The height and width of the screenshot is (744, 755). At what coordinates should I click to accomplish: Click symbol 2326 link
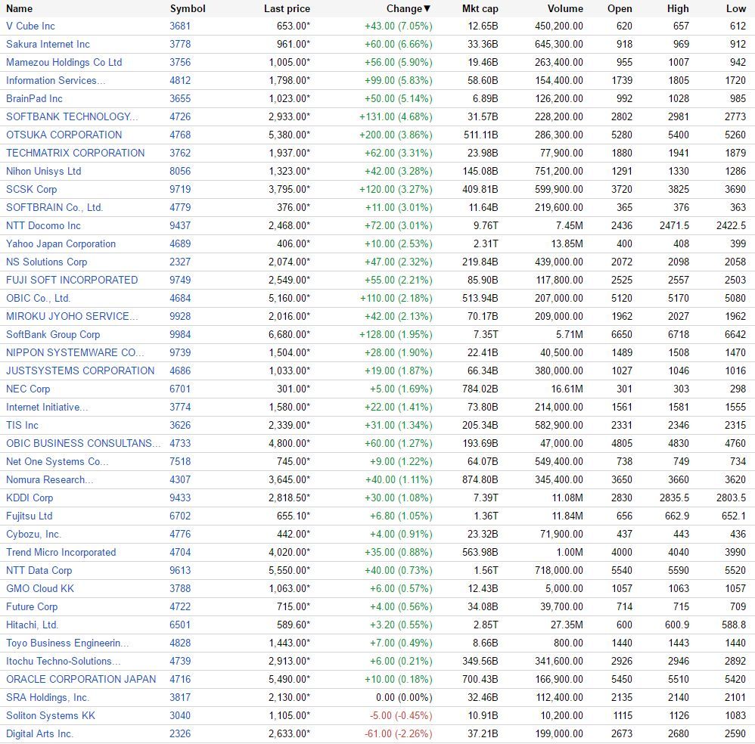click(180, 734)
